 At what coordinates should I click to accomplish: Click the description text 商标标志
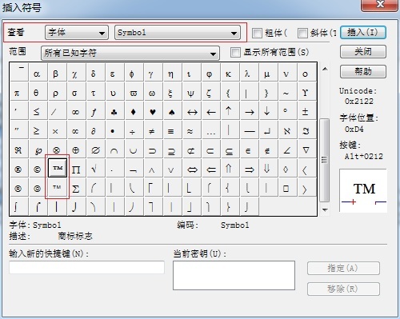coord(75,236)
